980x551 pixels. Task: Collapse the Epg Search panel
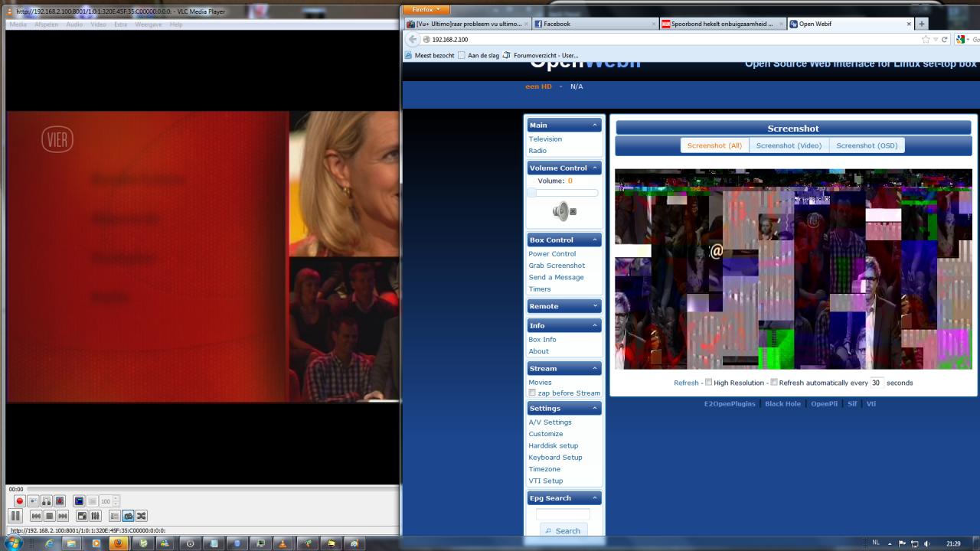595,498
